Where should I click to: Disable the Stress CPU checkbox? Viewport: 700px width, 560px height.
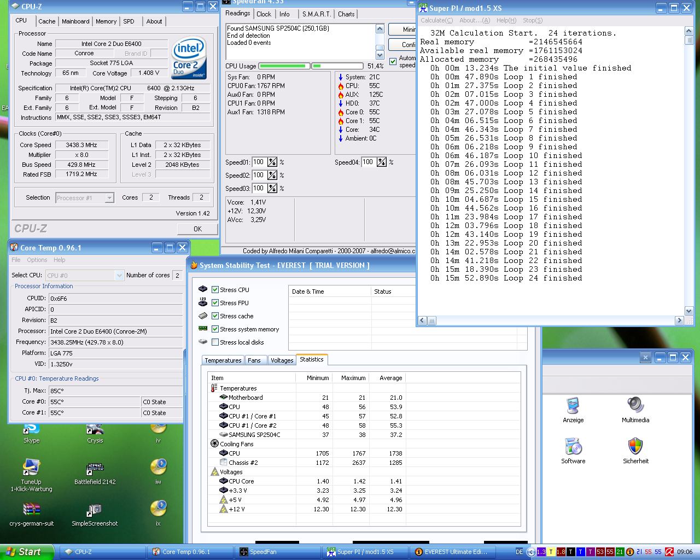[215, 289]
